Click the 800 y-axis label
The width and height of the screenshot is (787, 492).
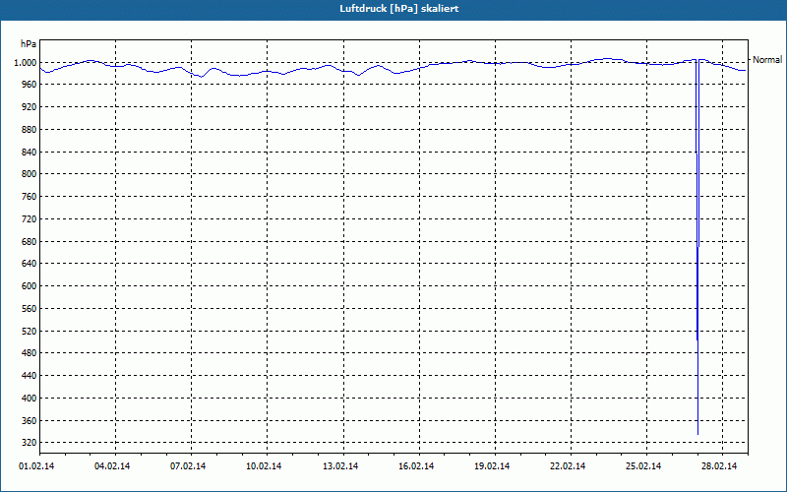click(x=30, y=174)
